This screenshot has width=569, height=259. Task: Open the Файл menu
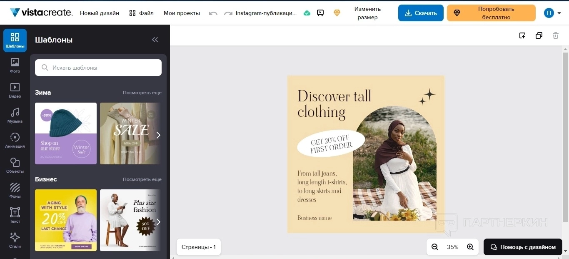tap(141, 13)
